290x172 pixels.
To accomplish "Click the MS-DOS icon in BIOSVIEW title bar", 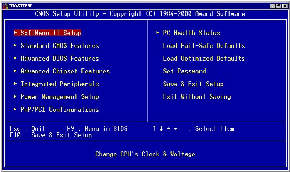I will 6,6.
